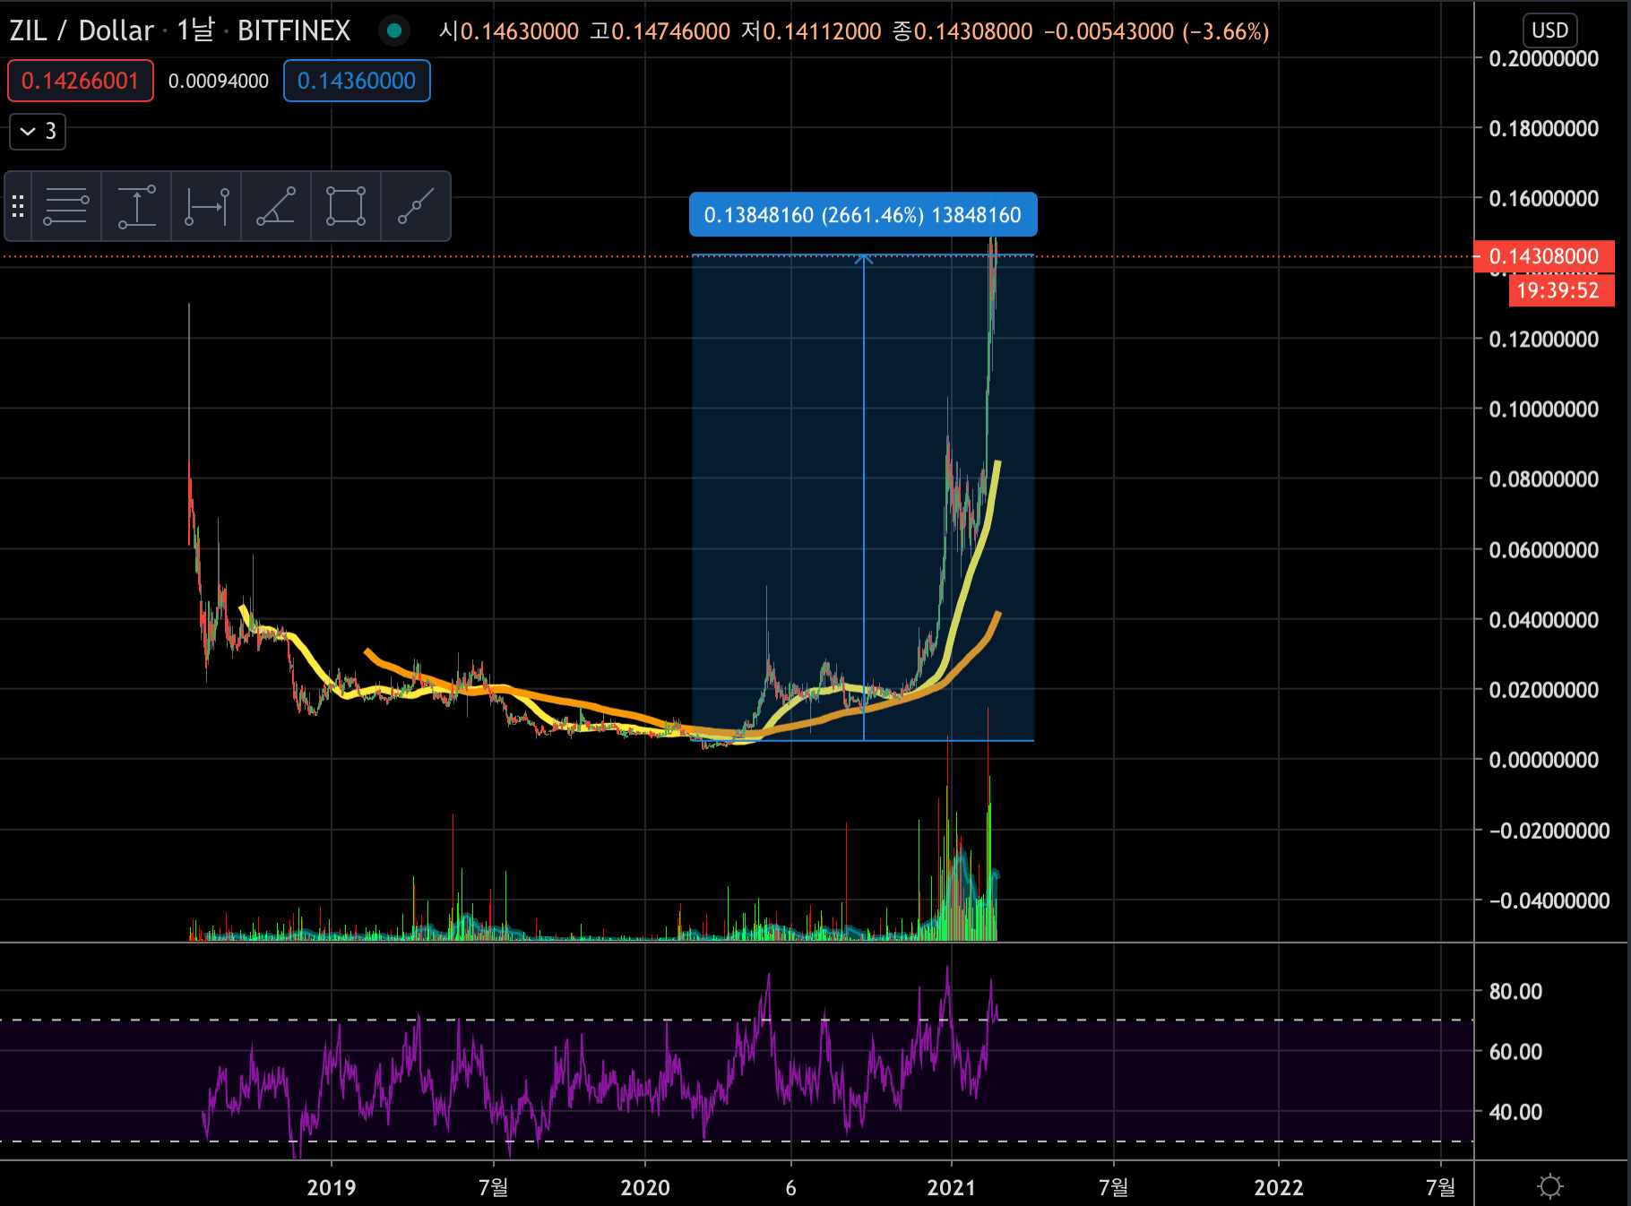Click the RSI 40.00 scale label
1631x1206 pixels.
click(x=1515, y=1111)
